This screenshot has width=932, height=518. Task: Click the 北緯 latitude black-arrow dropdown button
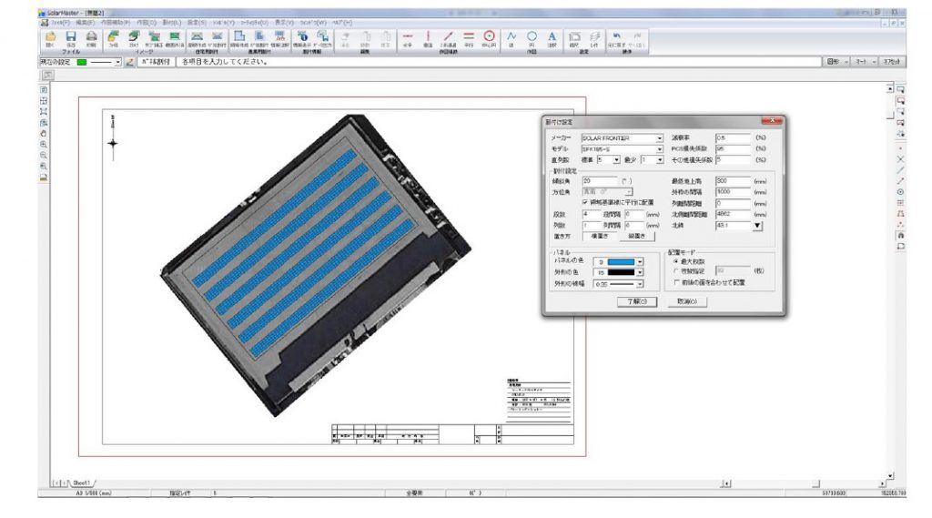(x=757, y=226)
